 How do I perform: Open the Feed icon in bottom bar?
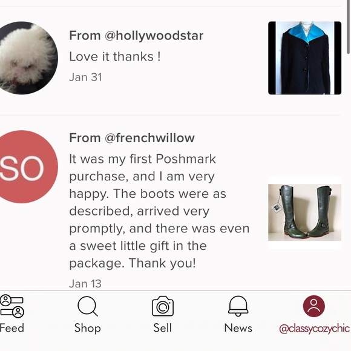12,306
